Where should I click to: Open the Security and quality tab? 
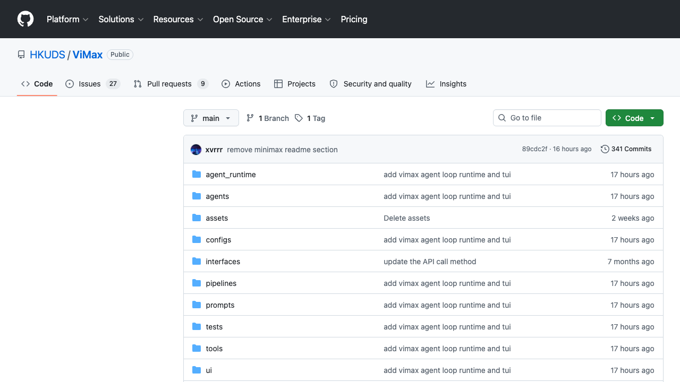(370, 84)
